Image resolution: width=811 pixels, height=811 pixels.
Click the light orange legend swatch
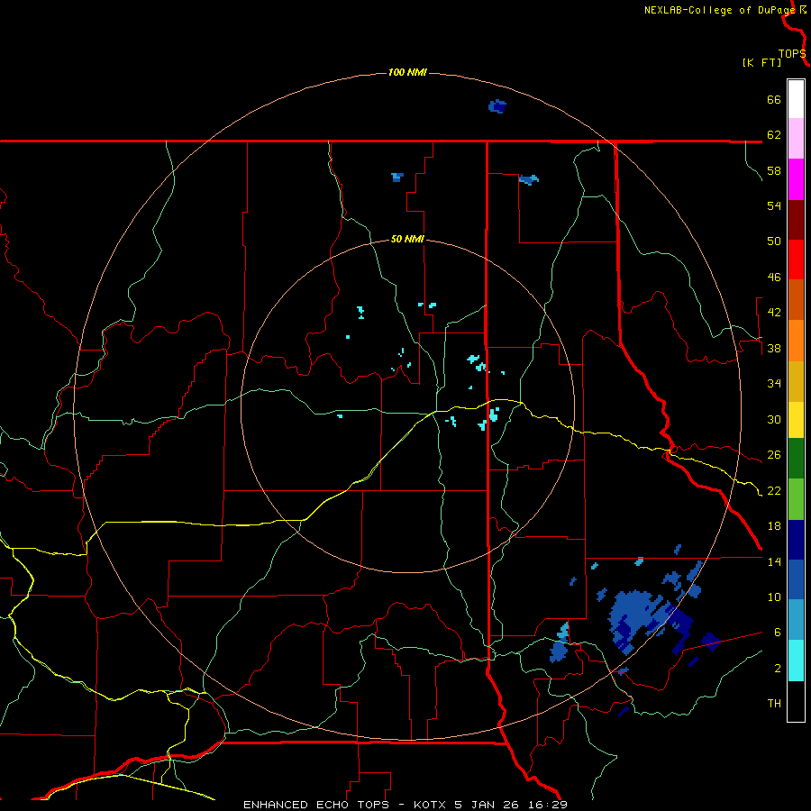coord(796,341)
